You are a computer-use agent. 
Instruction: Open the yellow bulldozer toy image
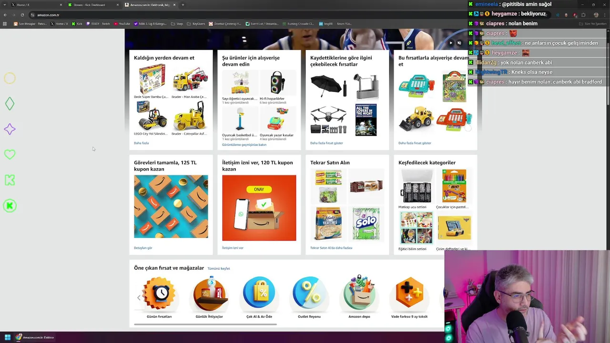[x=417, y=119]
